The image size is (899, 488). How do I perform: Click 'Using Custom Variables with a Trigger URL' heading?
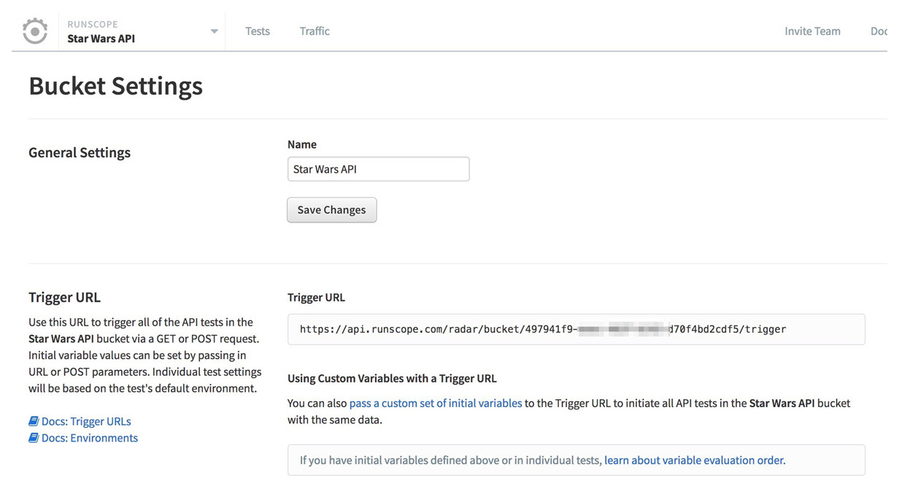pyautogui.click(x=392, y=378)
